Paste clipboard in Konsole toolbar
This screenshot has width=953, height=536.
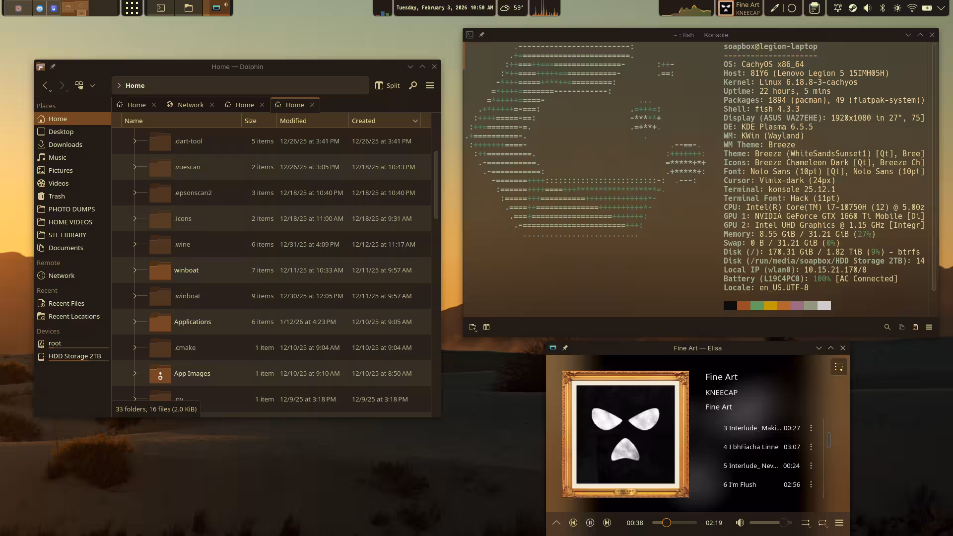tap(915, 327)
